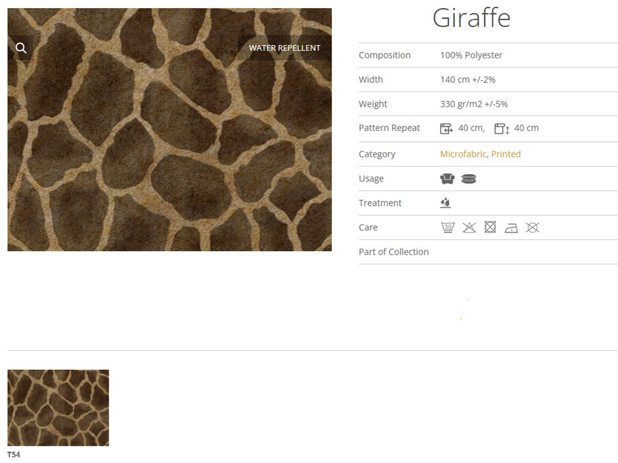Open the Printed category link
This screenshot has height=463, width=618.
point(506,154)
